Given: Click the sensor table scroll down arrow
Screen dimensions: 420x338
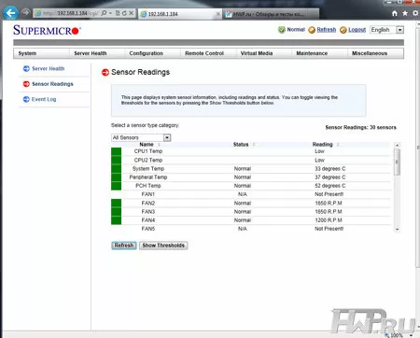Looking at the screenshot, I should pyautogui.click(x=397, y=230).
